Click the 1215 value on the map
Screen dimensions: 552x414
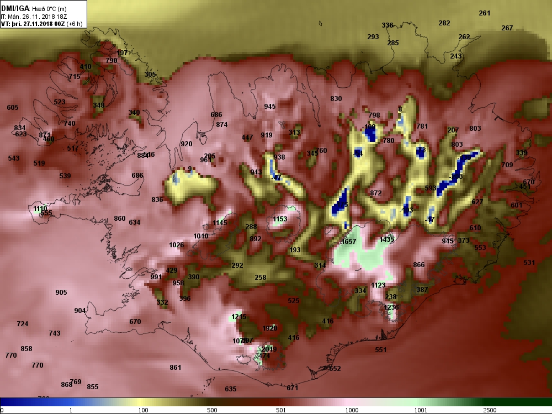[238, 317]
